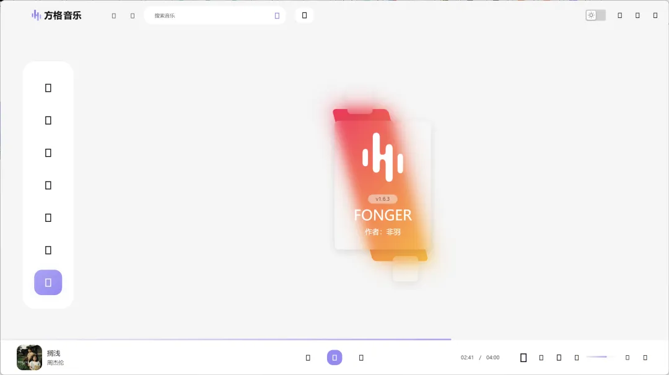Open the 搁浅 album cover thumbnail

pos(29,358)
